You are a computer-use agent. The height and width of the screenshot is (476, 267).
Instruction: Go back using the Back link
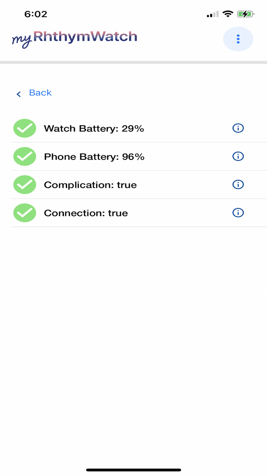[x=40, y=93]
